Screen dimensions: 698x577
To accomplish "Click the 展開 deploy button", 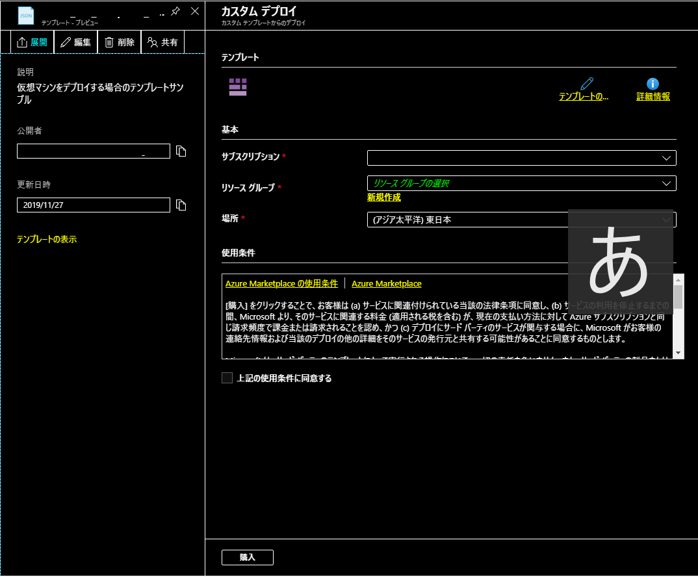I will point(32,42).
